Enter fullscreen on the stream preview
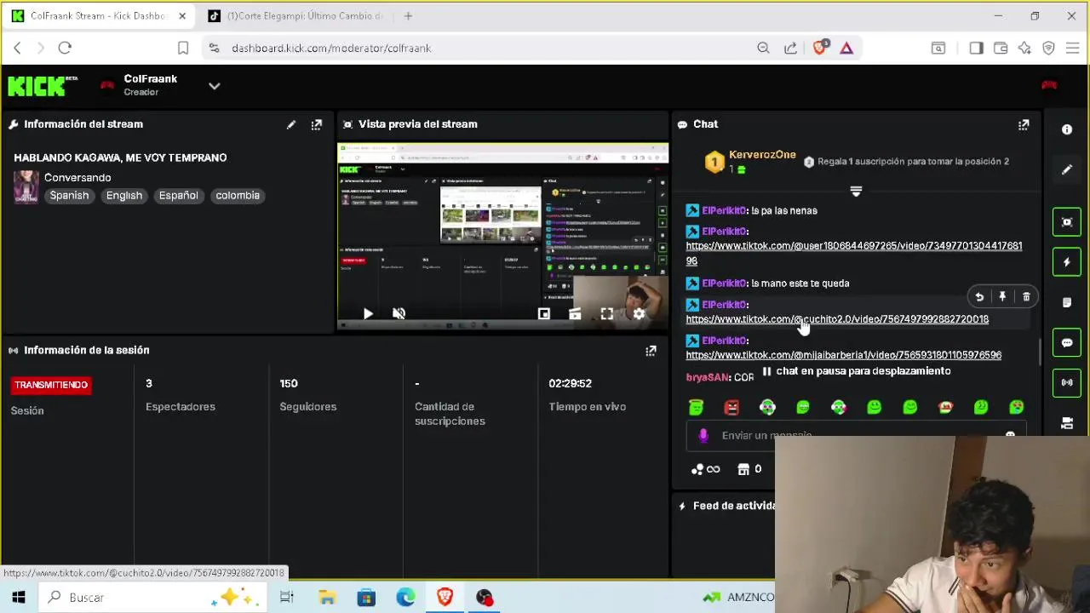The width and height of the screenshot is (1090, 613). 606,314
